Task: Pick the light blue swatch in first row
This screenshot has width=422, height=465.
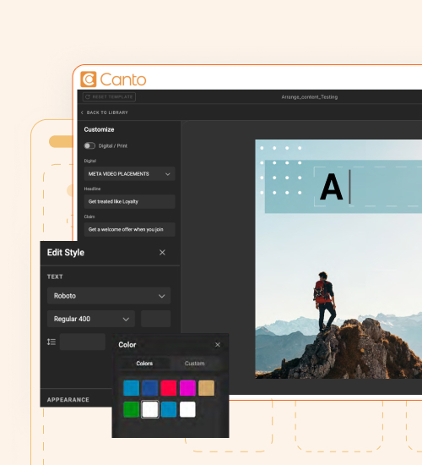Action: click(131, 388)
